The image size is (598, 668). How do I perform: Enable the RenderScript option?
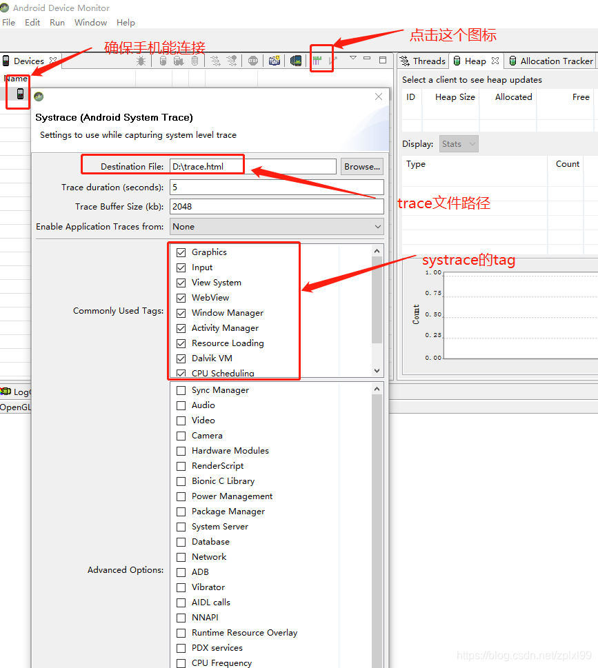[181, 466]
